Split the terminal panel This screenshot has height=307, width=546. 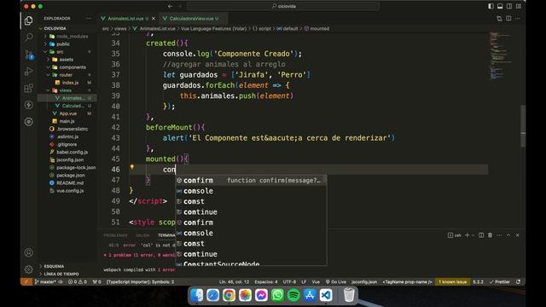(481, 235)
